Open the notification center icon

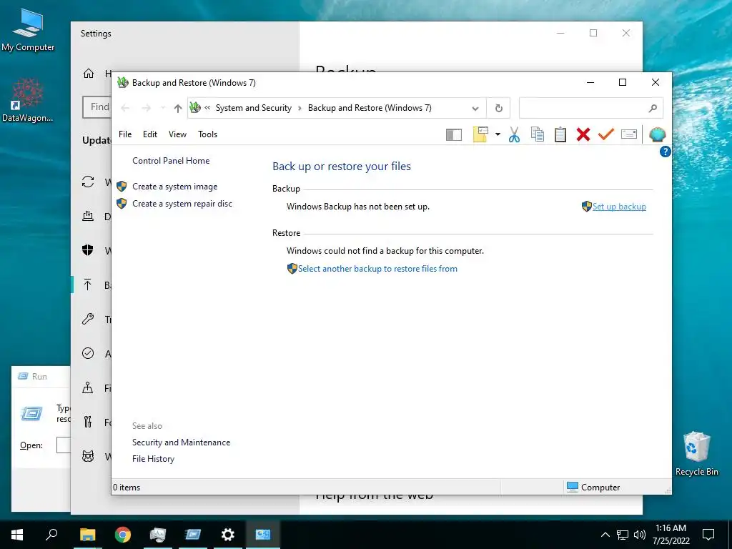click(x=708, y=535)
